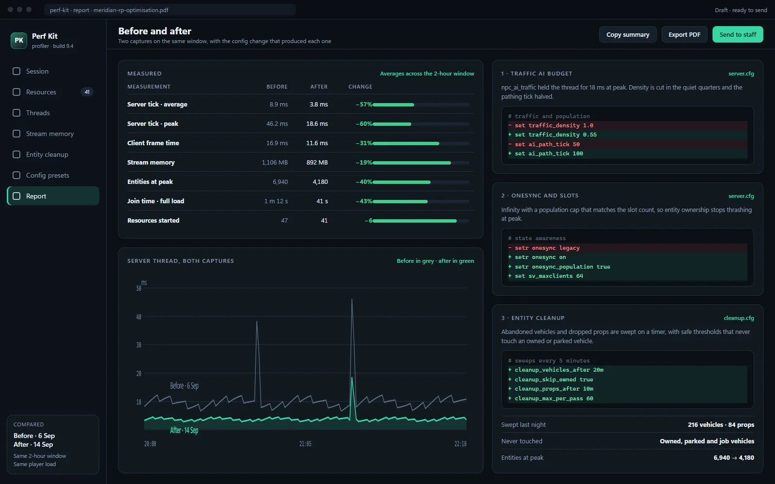Click the 'After · 14 Sep' chart label

(184, 430)
